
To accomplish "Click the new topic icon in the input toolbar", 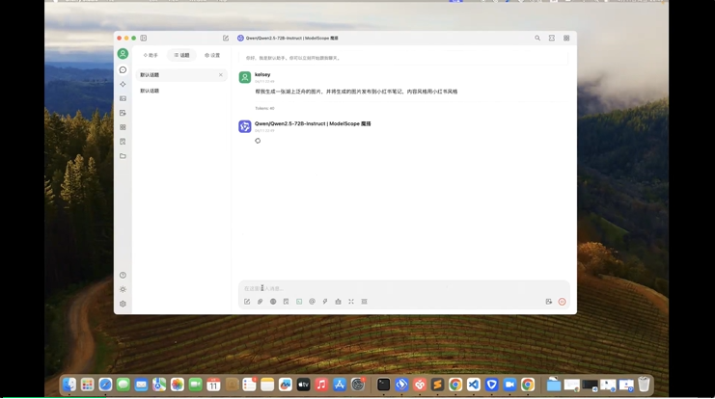I will click(247, 302).
